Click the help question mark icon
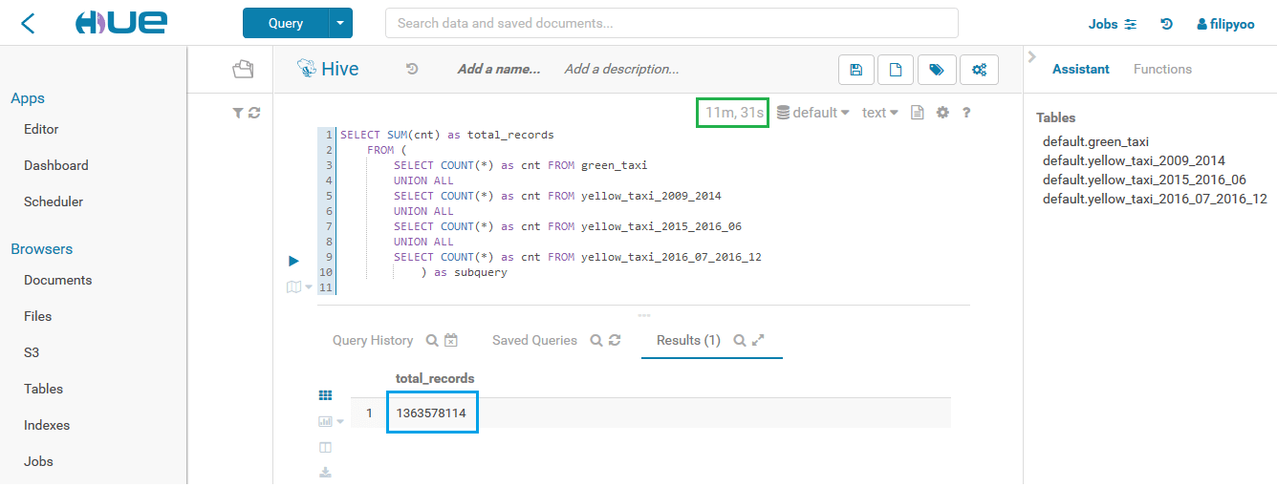The height and width of the screenshot is (487, 1277). point(966,113)
